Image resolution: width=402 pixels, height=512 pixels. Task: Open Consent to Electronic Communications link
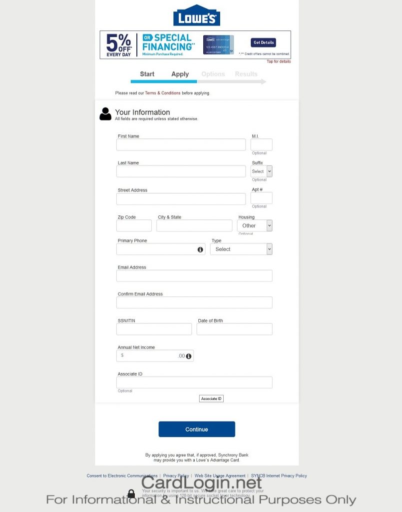click(x=122, y=476)
